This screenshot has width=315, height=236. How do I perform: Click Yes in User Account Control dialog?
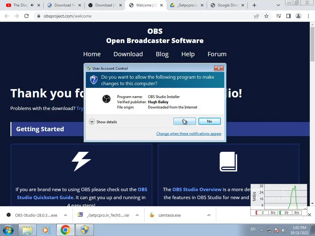click(185, 121)
